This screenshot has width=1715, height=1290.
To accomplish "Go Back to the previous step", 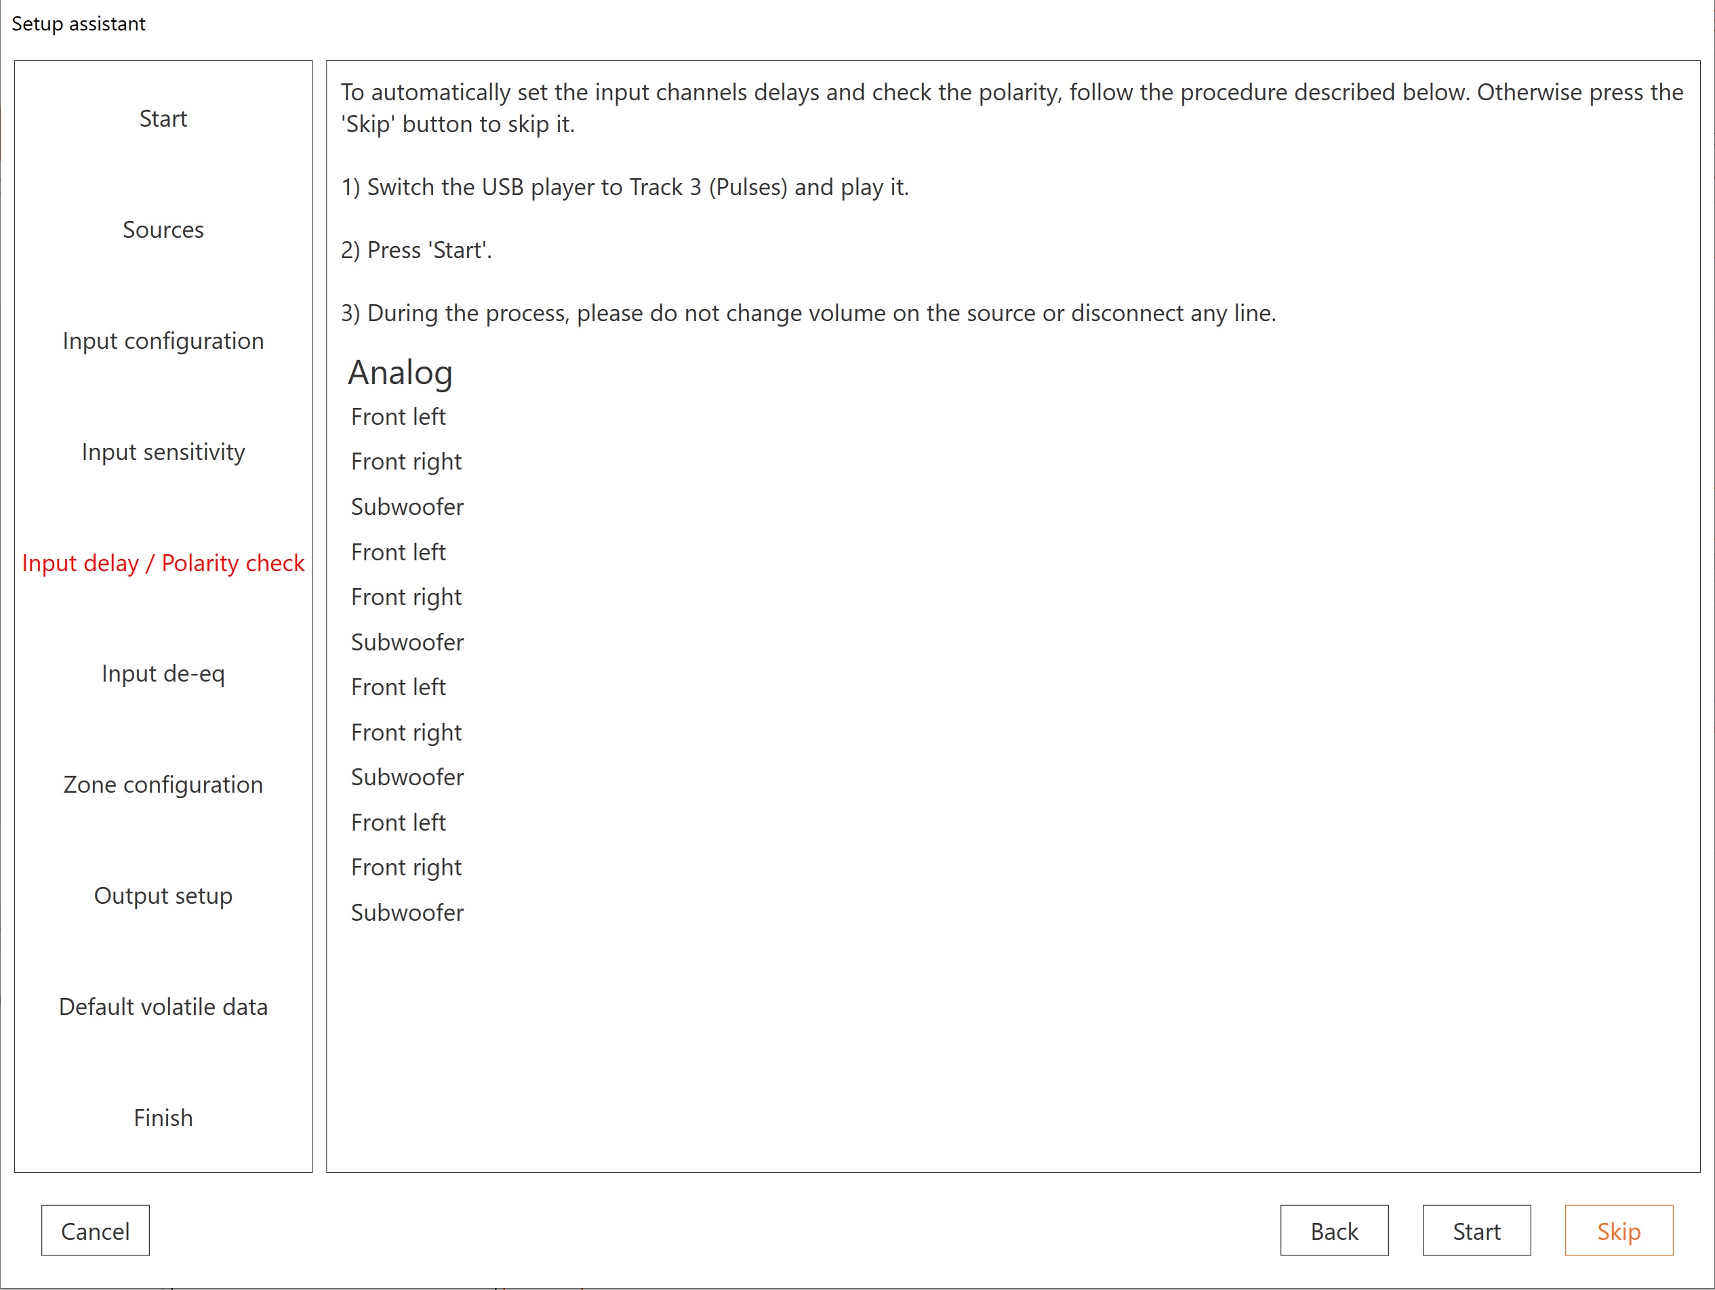I will 1333,1230.
